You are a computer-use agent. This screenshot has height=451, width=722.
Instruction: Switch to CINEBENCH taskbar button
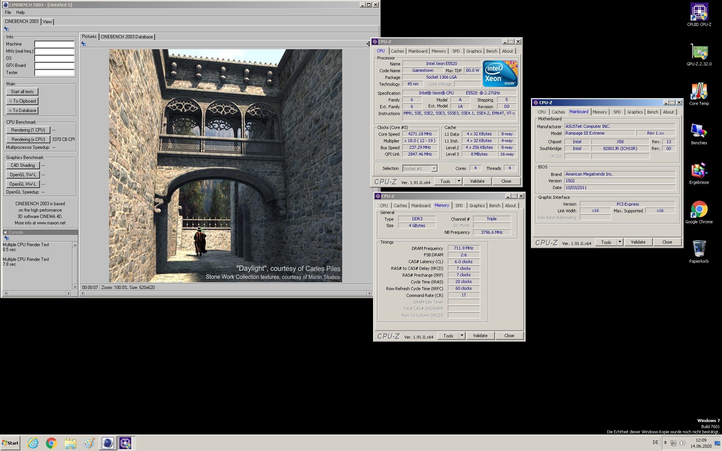(x=107, y=443)
